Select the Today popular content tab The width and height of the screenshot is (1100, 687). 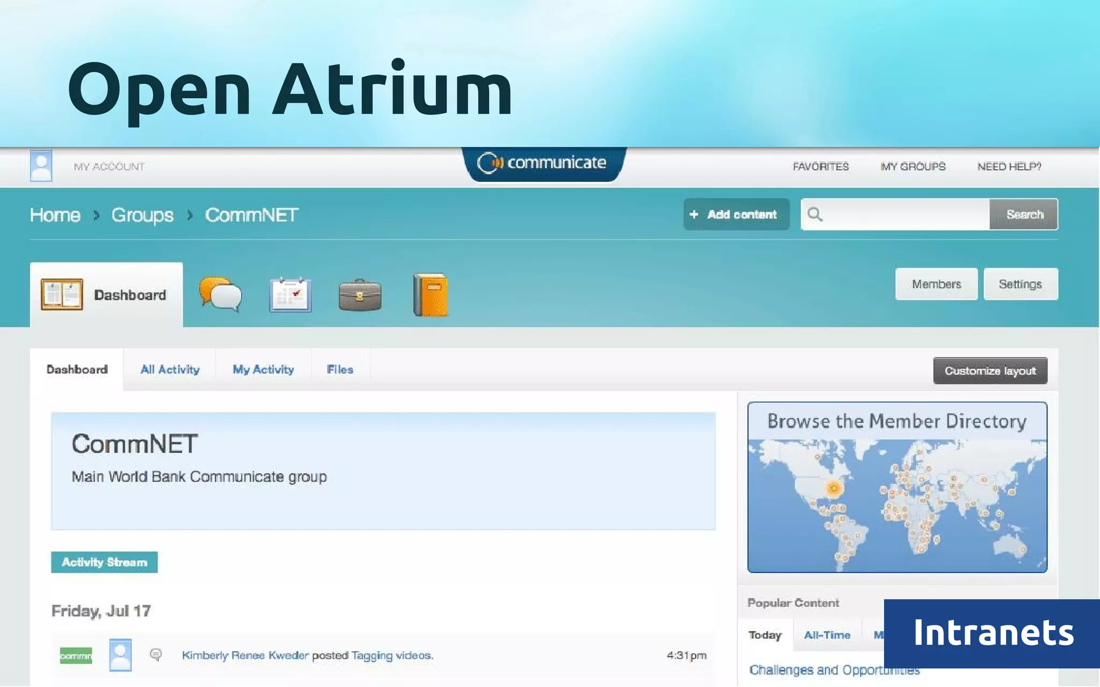click(x=765, y=635)
